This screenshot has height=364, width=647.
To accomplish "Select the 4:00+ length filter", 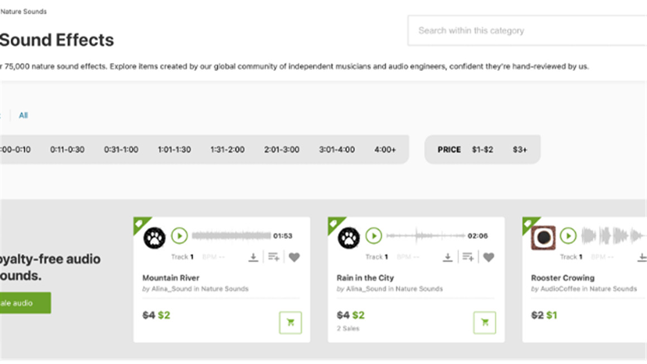I will coord(385,150).
